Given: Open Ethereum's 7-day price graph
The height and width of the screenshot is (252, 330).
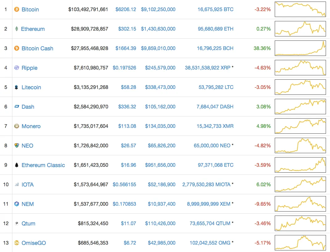Looking at the screenshot, I should click(x=300, y=29).
